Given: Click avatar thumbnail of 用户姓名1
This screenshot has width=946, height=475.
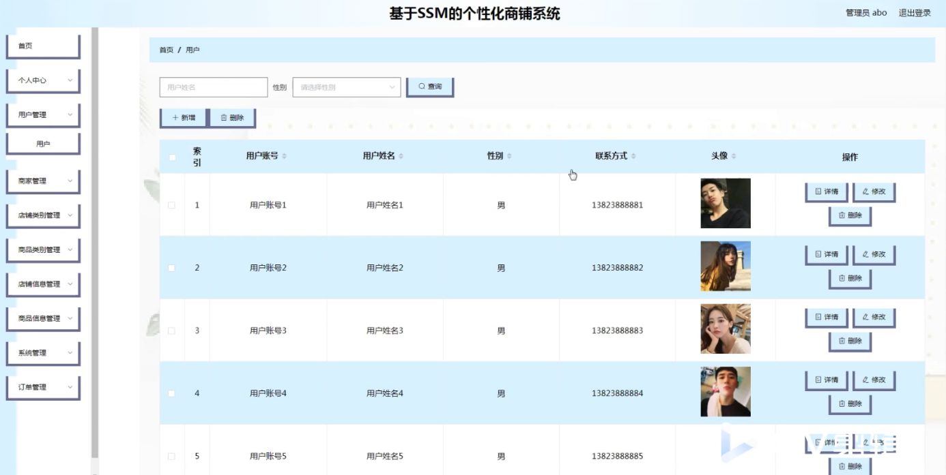Looking at the screenshot, I should coord(726,203).
